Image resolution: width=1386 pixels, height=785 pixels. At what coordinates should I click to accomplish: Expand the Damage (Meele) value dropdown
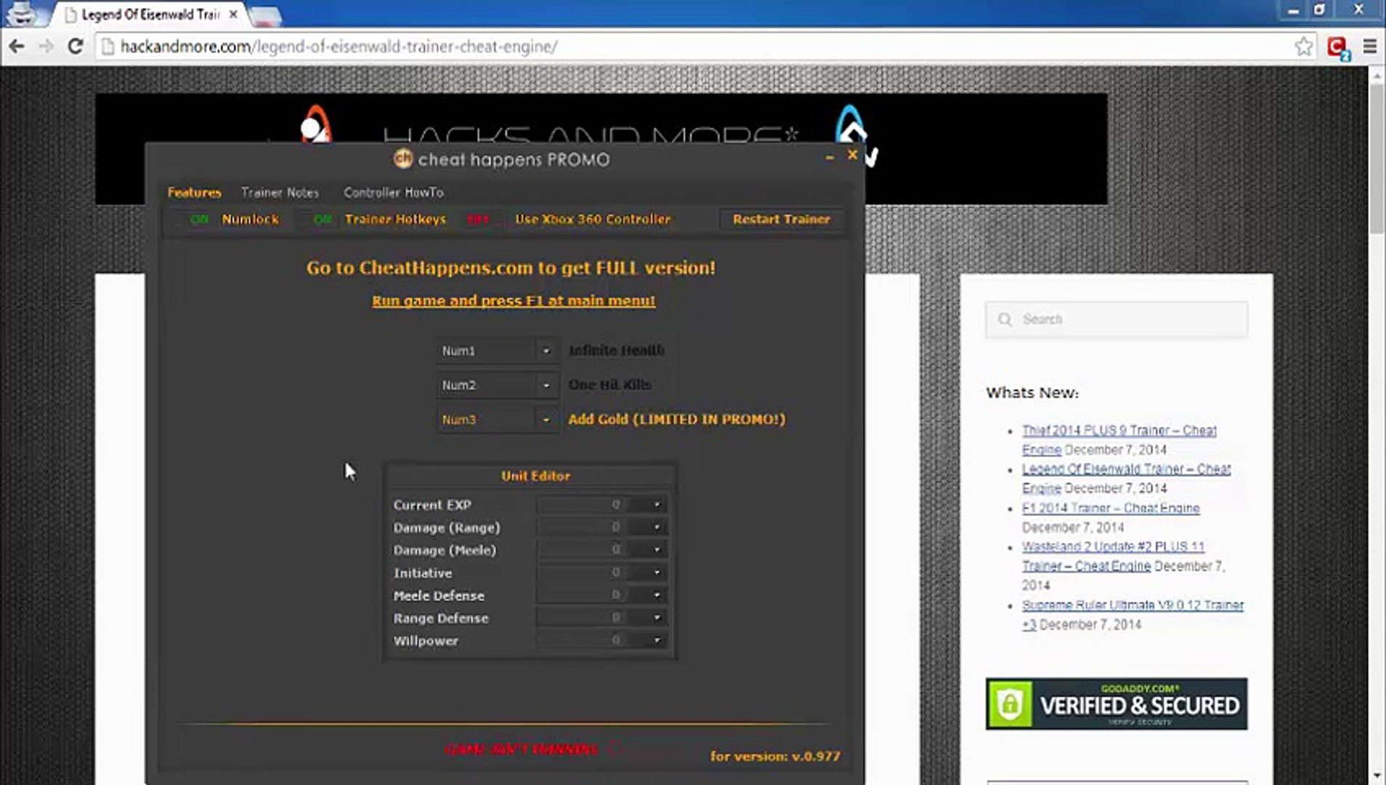[x=657, y=549]
